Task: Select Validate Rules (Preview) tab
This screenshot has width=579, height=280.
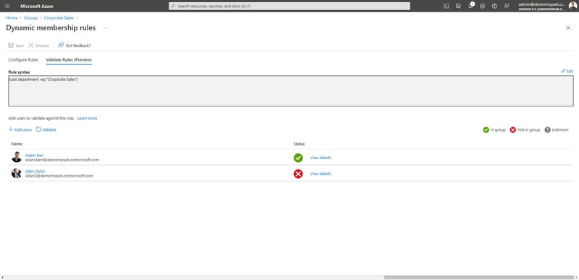Action: tap(69, 60)
